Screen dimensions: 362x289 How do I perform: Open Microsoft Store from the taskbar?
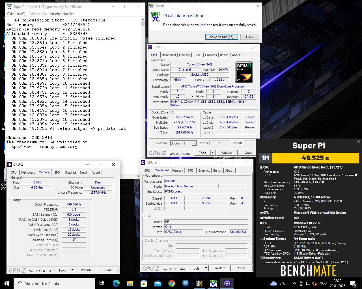pos(144,283)
